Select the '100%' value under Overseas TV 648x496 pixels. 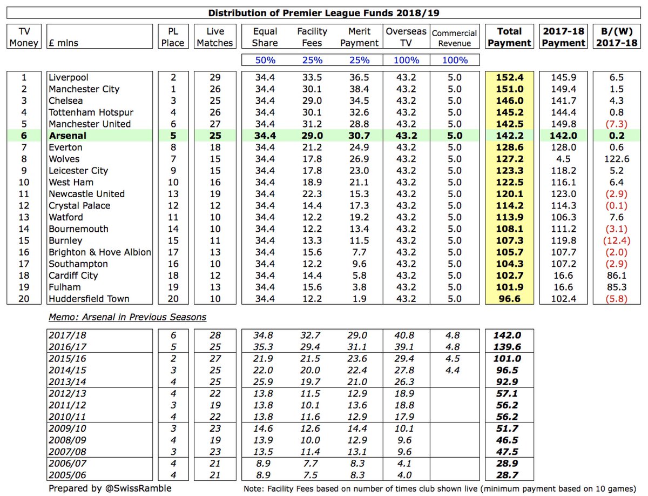(x=406, y=61)
